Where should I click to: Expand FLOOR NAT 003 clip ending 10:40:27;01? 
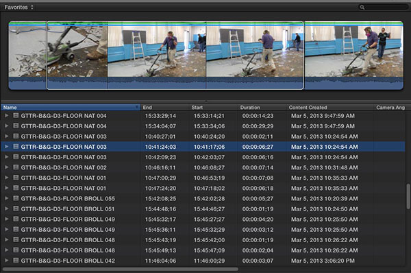tap(7, 136)
